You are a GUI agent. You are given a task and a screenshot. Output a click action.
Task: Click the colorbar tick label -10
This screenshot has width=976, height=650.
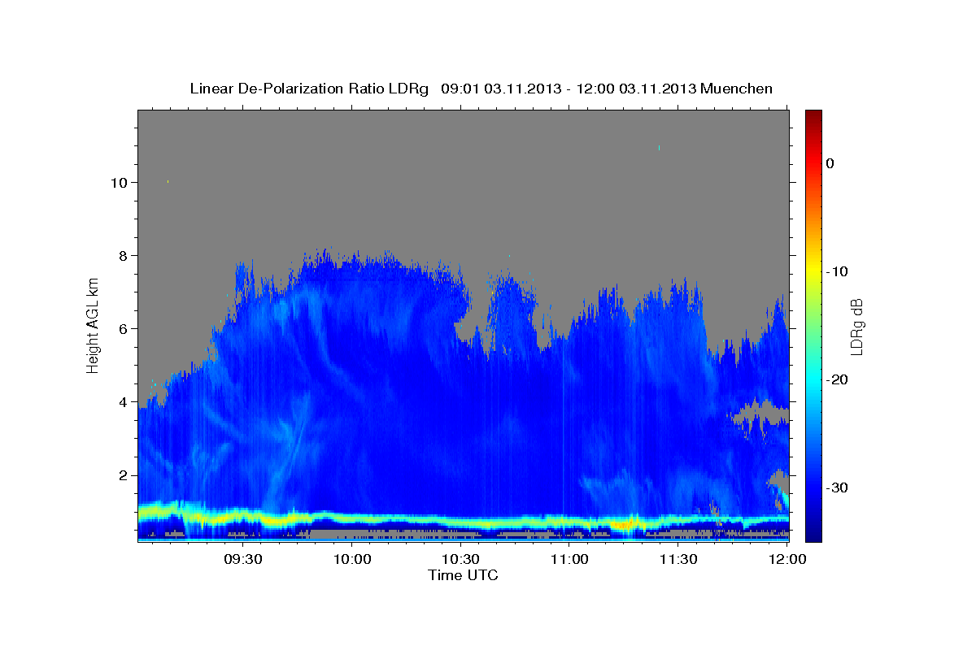(836, 271)
